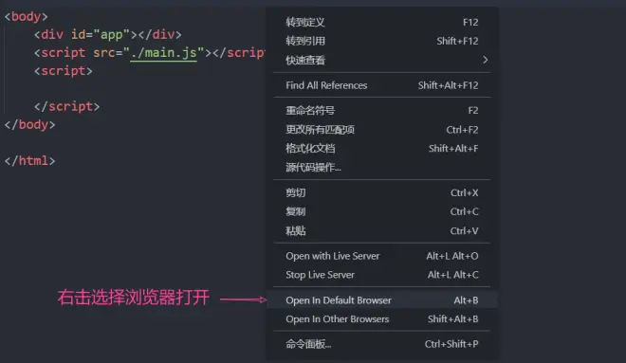Click 粘贴 menu entry

381,230
